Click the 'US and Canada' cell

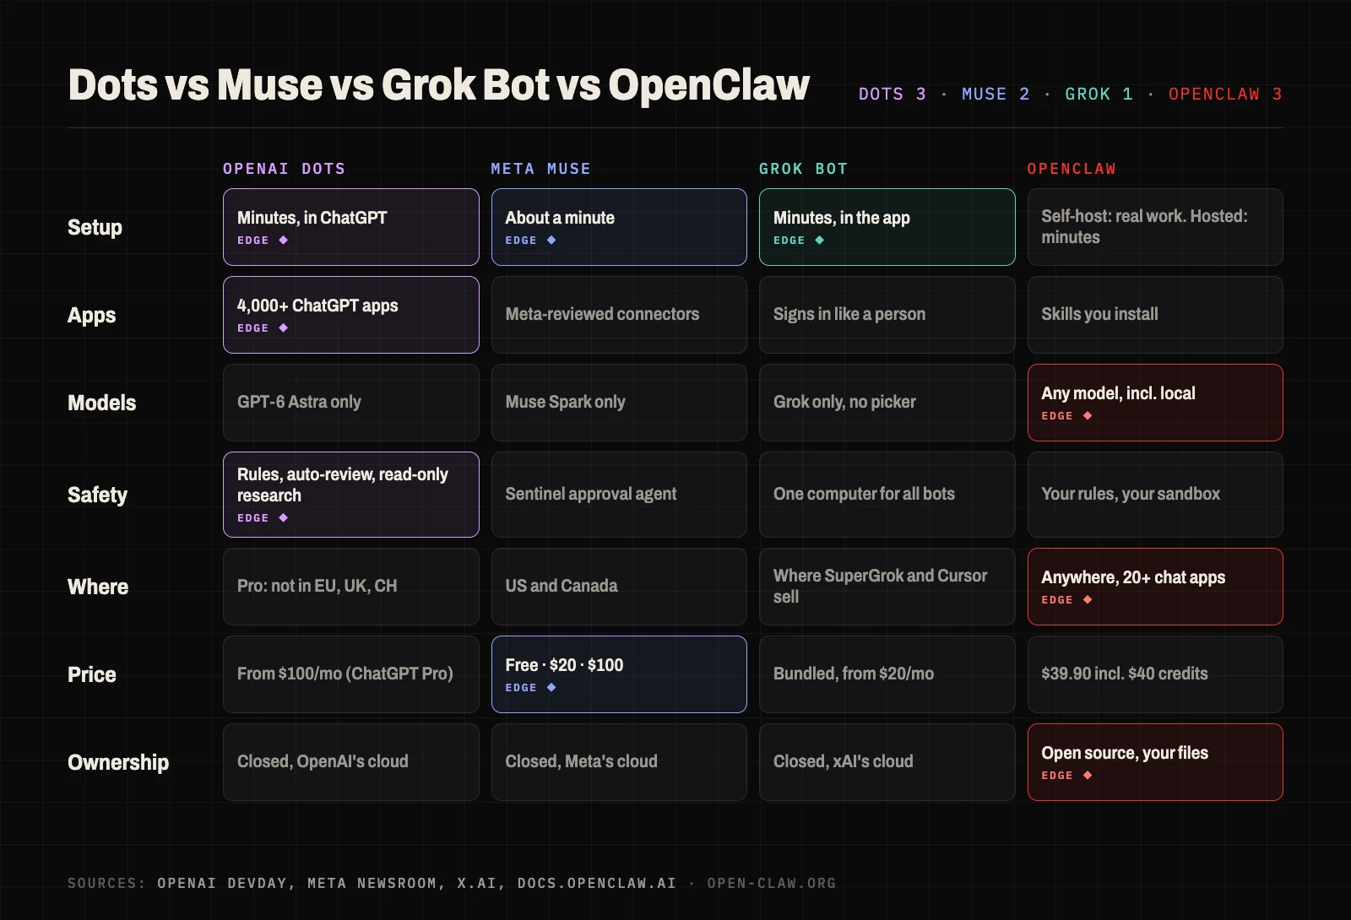pyautogui.click(x=619, y=587)
